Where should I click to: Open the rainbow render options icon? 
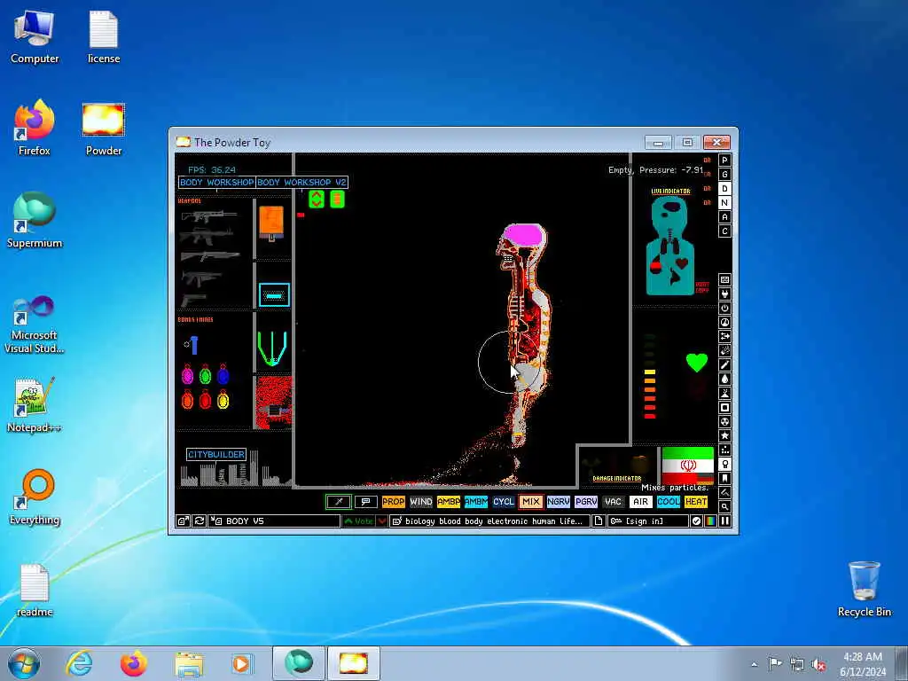pyautogui.click(x=710, y=521)
